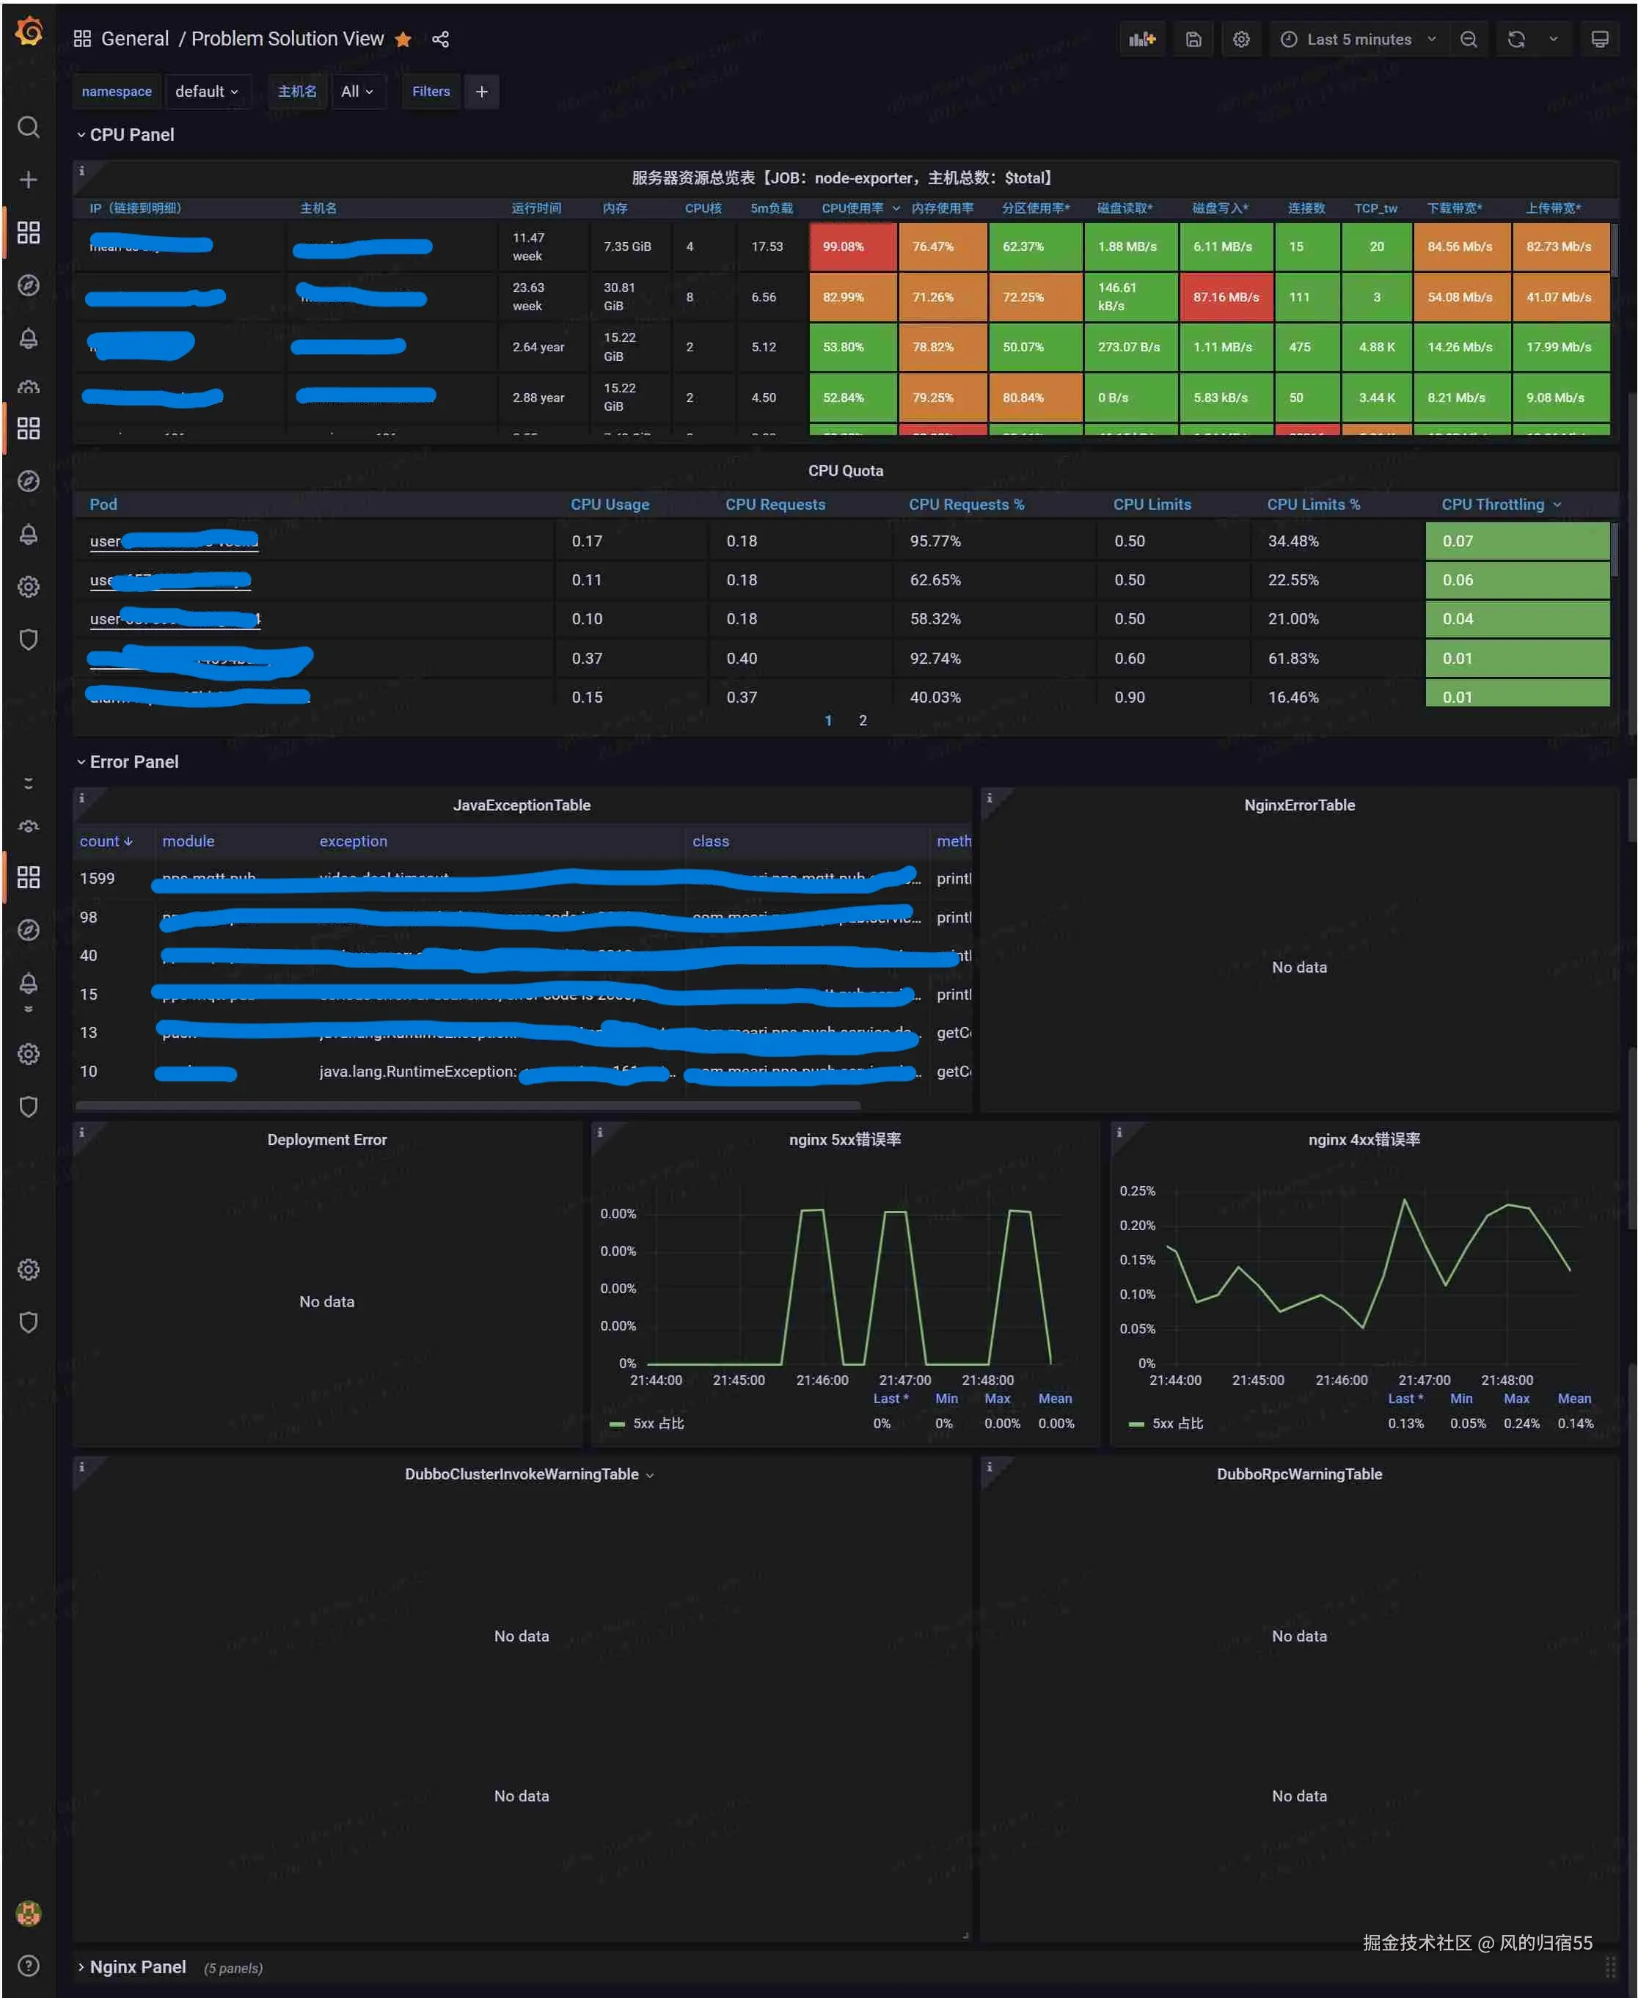Open the General folder breadcrumb link
The height and width of the screenshot is (1998, 1638).
(x=135, y=39)
